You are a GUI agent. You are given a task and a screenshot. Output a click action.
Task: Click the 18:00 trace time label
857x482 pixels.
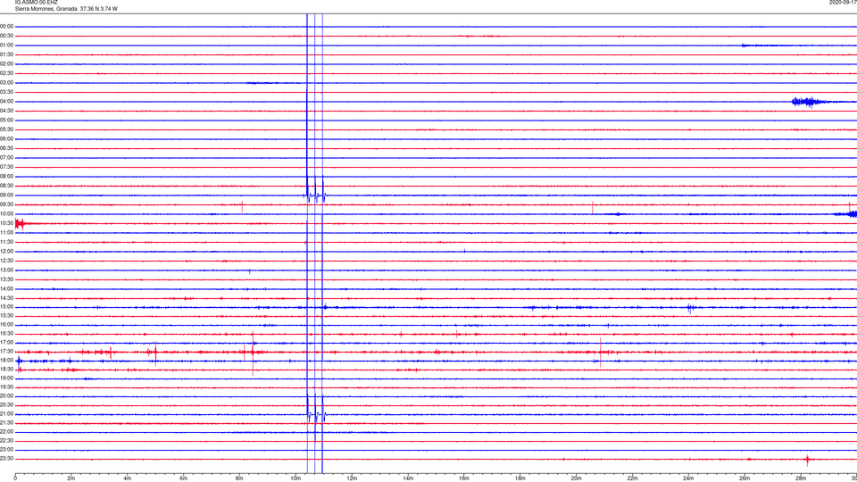click(x=6, y=360)
